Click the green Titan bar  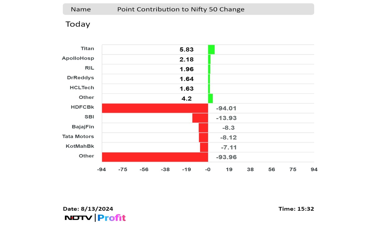pyautogui.click(x=211, y=49)
